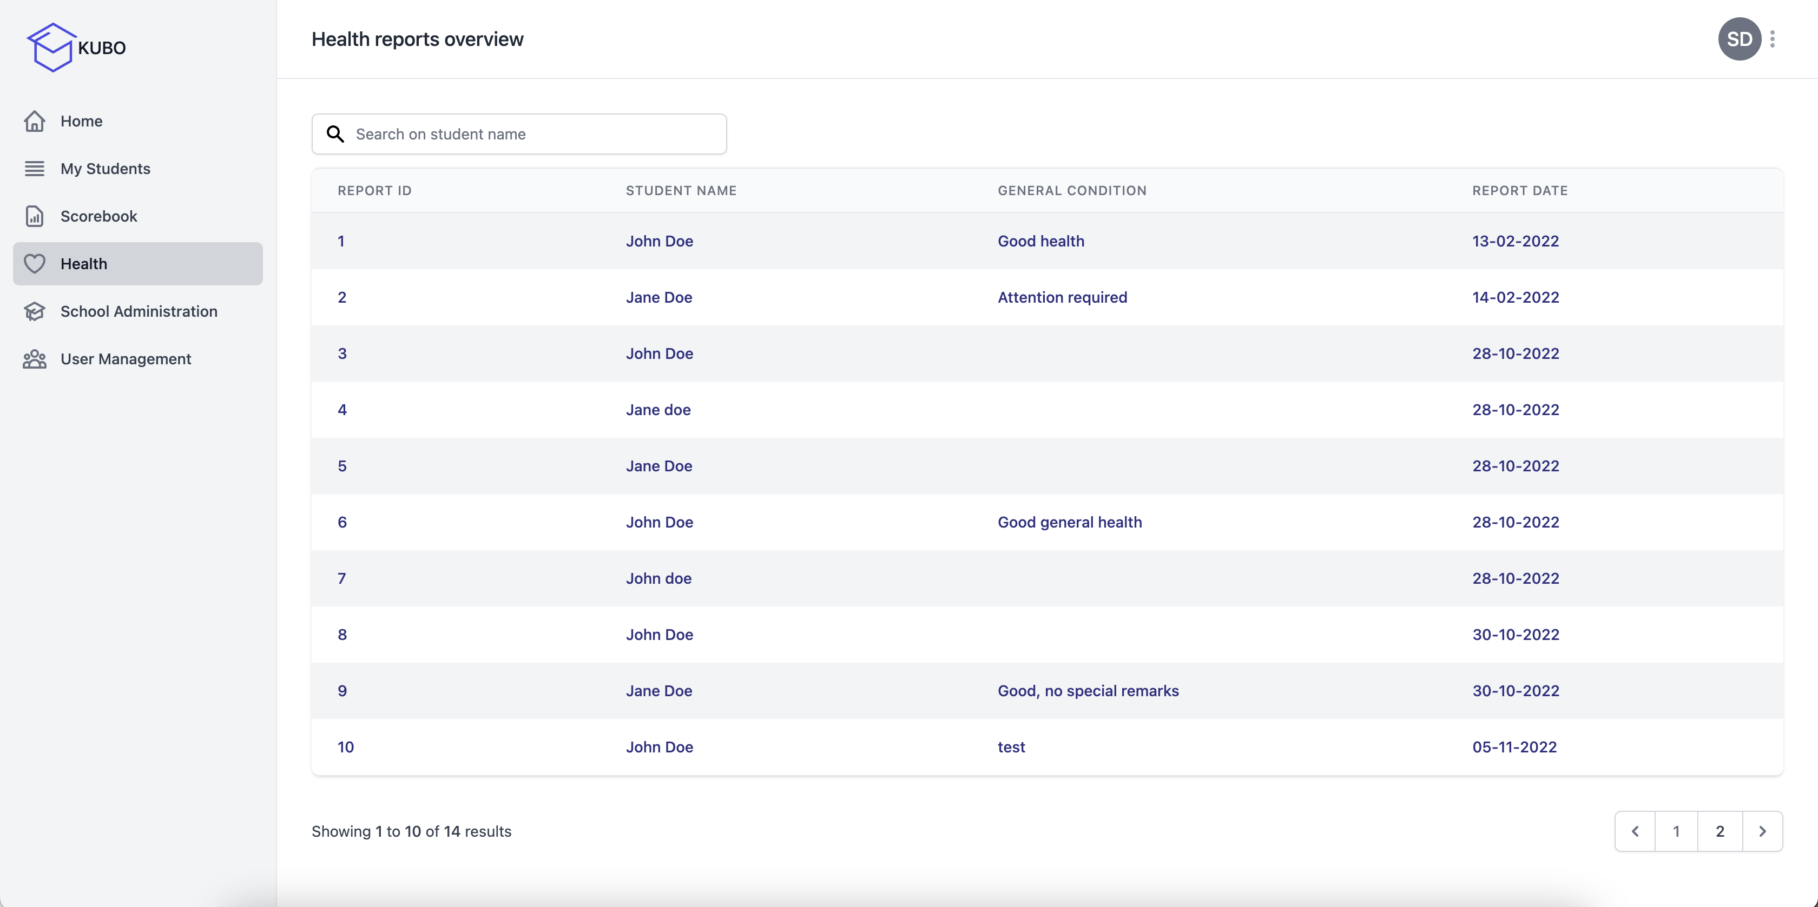Click the User Management people icon
This screenshot has width=1818, height=907.
tap(35, 359)
